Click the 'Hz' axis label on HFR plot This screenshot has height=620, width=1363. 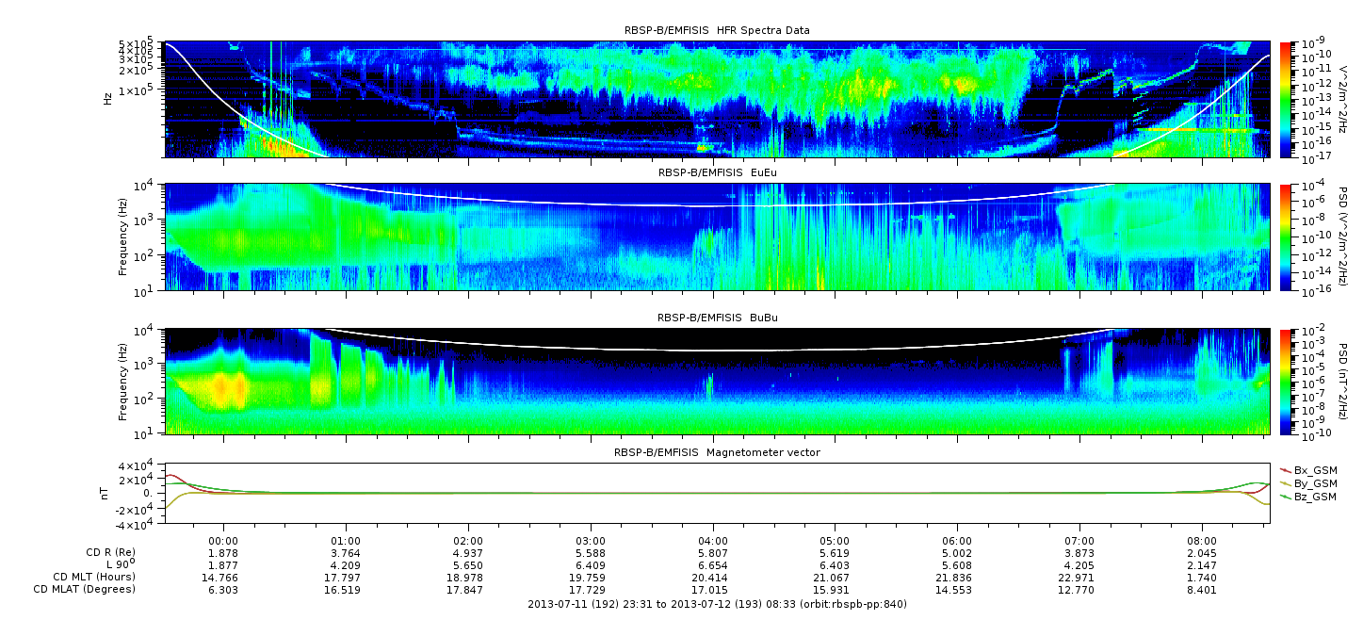point(109,99)
